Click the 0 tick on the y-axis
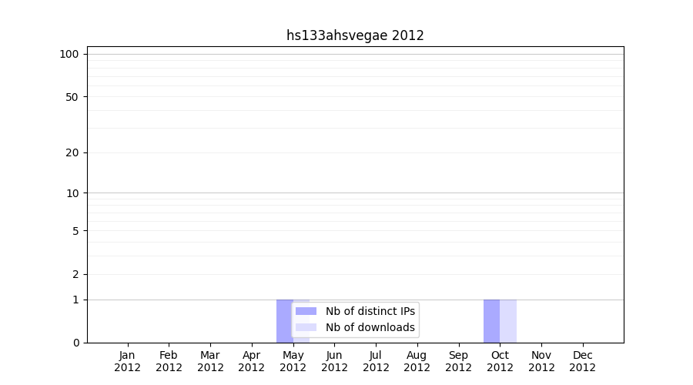Screen dimensions: 693x385 [x=75, y=343]
